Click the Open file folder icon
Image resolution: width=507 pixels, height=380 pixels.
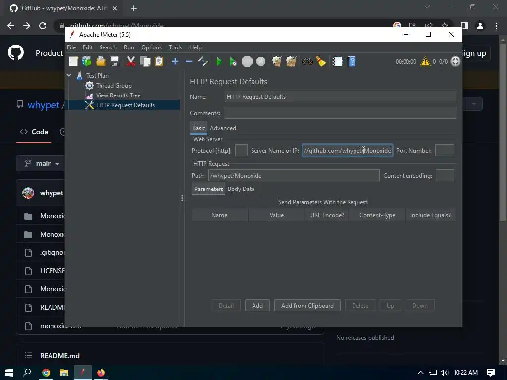[x=101, y=61]
